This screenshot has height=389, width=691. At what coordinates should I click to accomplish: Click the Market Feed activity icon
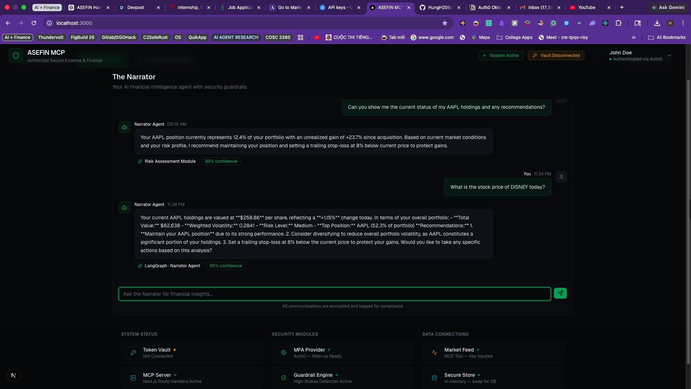[x=434, y=353]
